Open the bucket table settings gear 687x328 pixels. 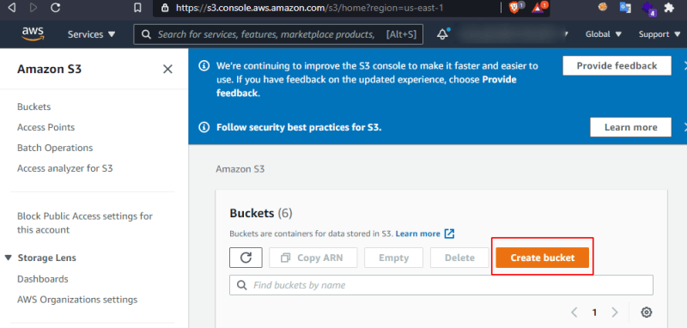(647, 313)
